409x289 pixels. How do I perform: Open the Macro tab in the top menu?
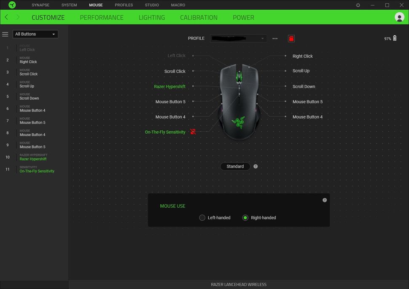[178, 5]
